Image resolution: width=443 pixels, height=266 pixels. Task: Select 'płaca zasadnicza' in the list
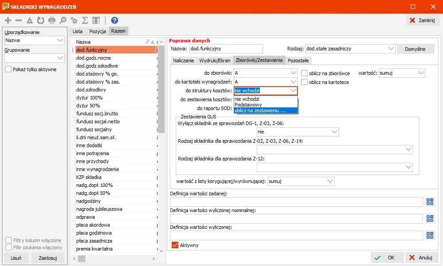tap(116, 241)
